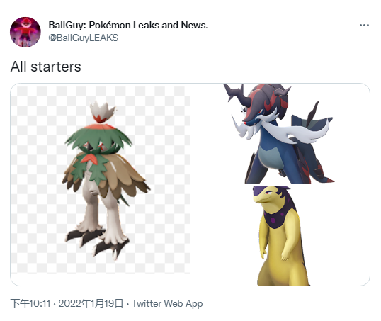The image size is (381, 321).
Task: Open the tweet's three-dot more options menu
Action: [364, 25]
